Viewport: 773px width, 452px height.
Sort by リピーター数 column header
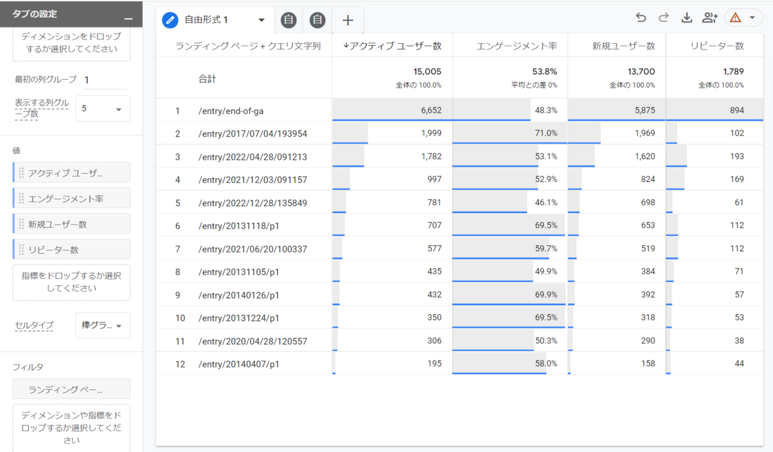[x=714, y=46]
